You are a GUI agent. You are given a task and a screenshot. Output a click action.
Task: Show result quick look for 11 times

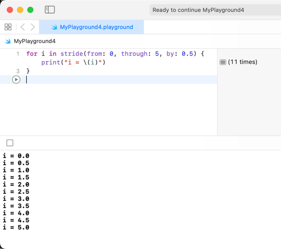(x=223, y=62)
